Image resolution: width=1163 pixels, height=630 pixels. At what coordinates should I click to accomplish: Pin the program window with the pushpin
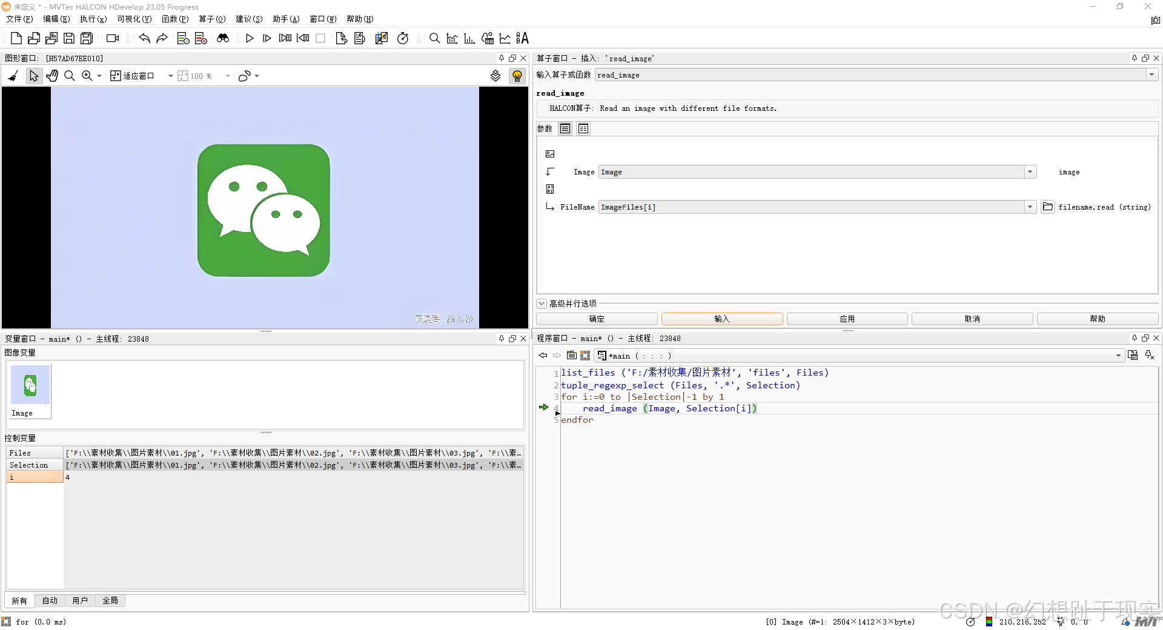[x=1135, y=338]
